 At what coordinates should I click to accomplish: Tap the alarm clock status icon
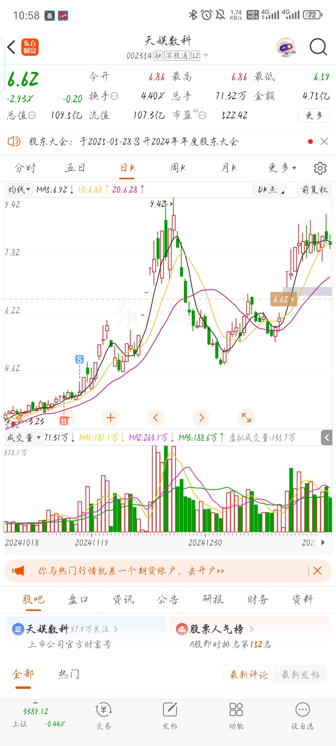(x=207, y=14)
